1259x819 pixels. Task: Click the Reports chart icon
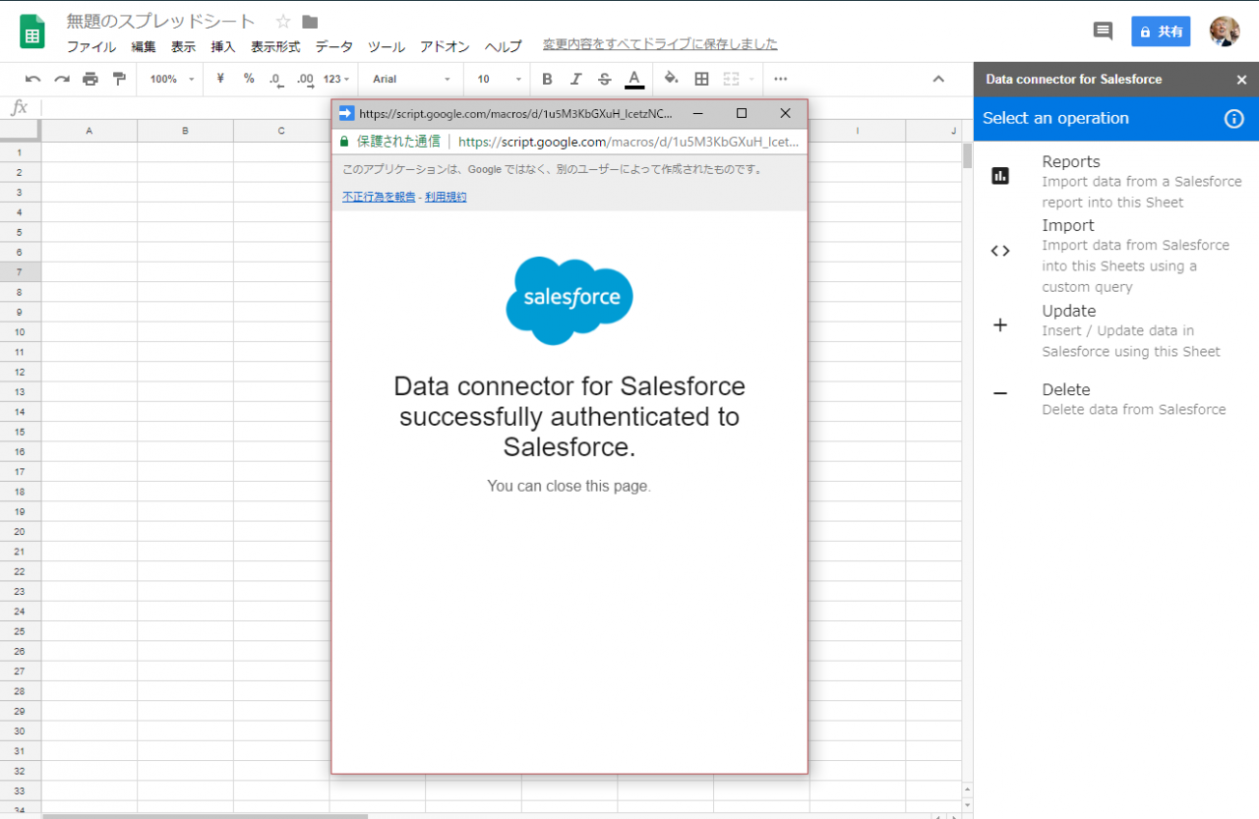click(1000, 176)
